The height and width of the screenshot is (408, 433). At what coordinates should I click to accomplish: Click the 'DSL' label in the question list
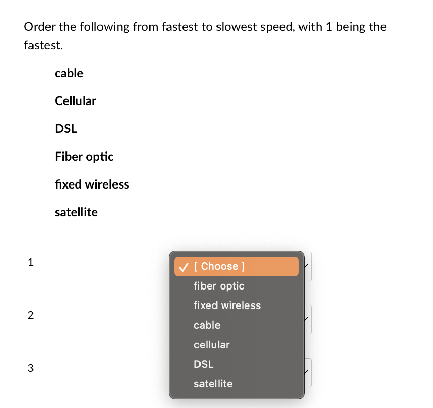66,129
